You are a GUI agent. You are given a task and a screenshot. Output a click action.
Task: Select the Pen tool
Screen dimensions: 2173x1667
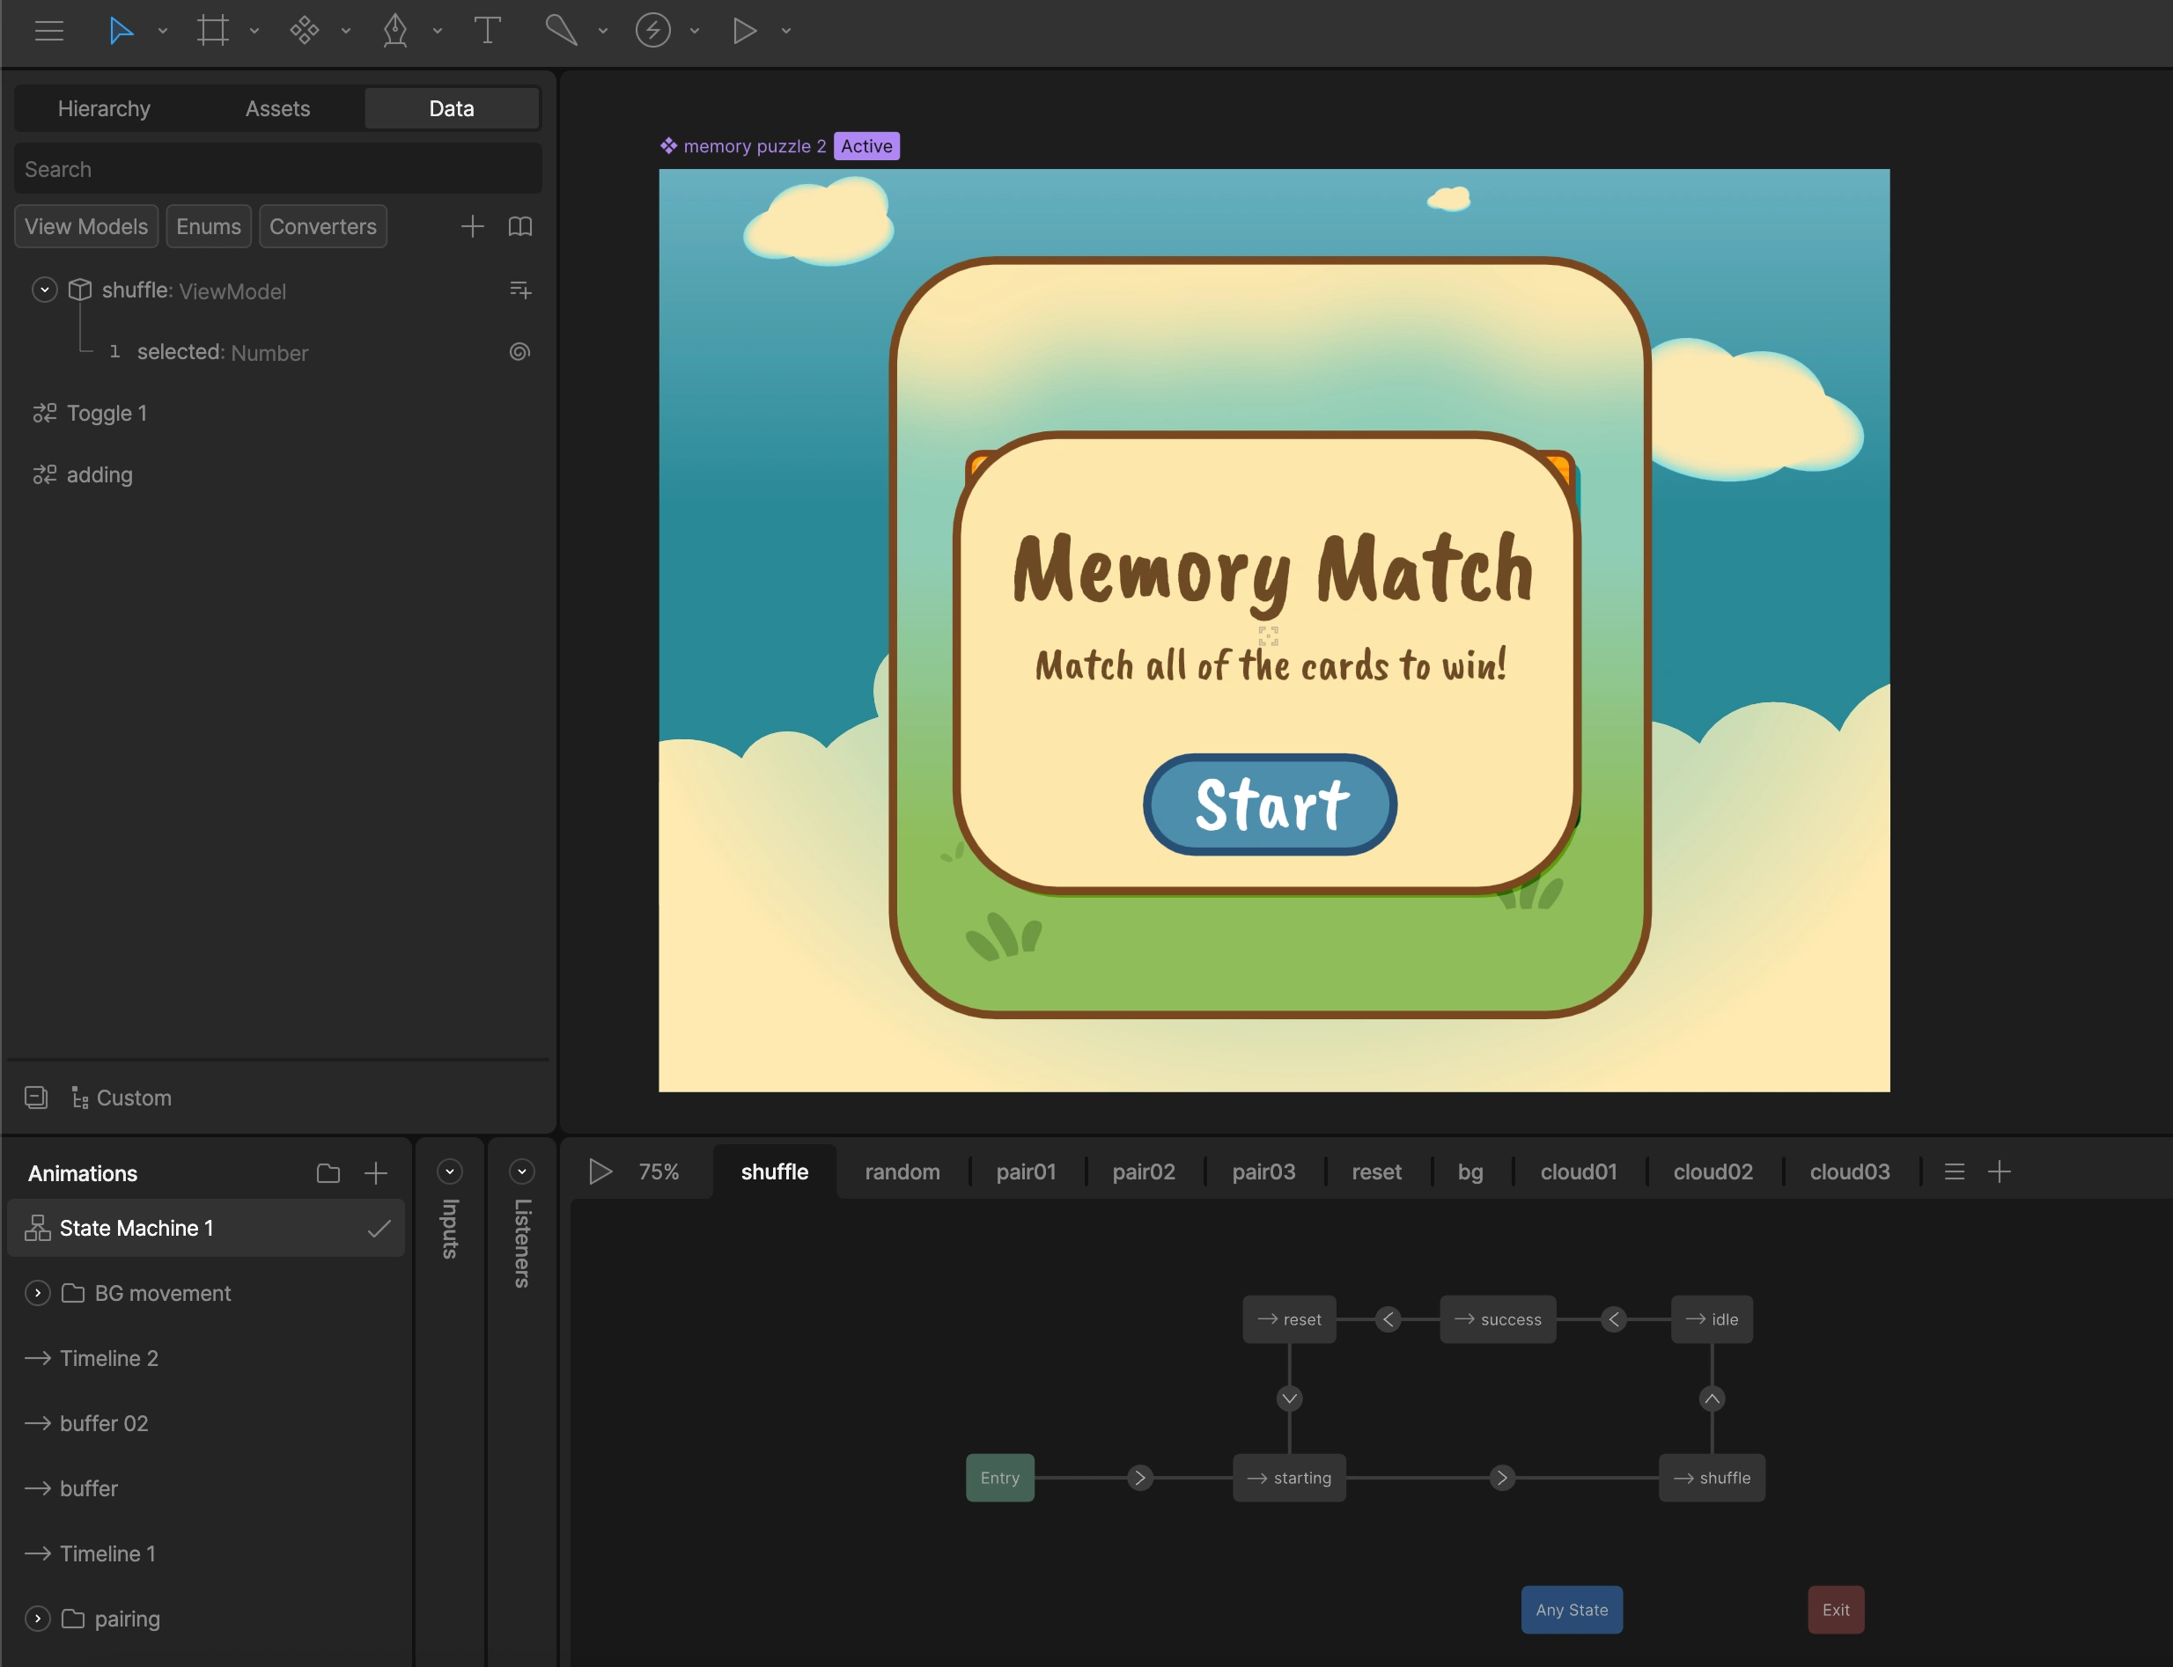(x=395, y=31)
